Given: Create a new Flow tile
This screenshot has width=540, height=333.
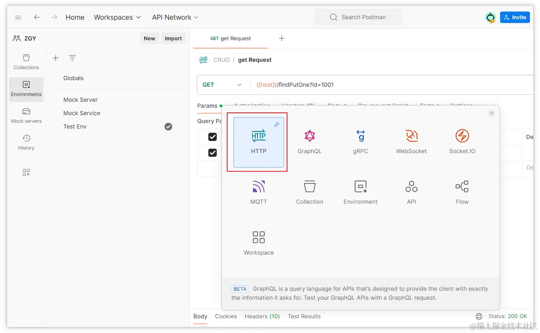Looking at the screenshot, I should pyautogui.click(x=462, y=193).
